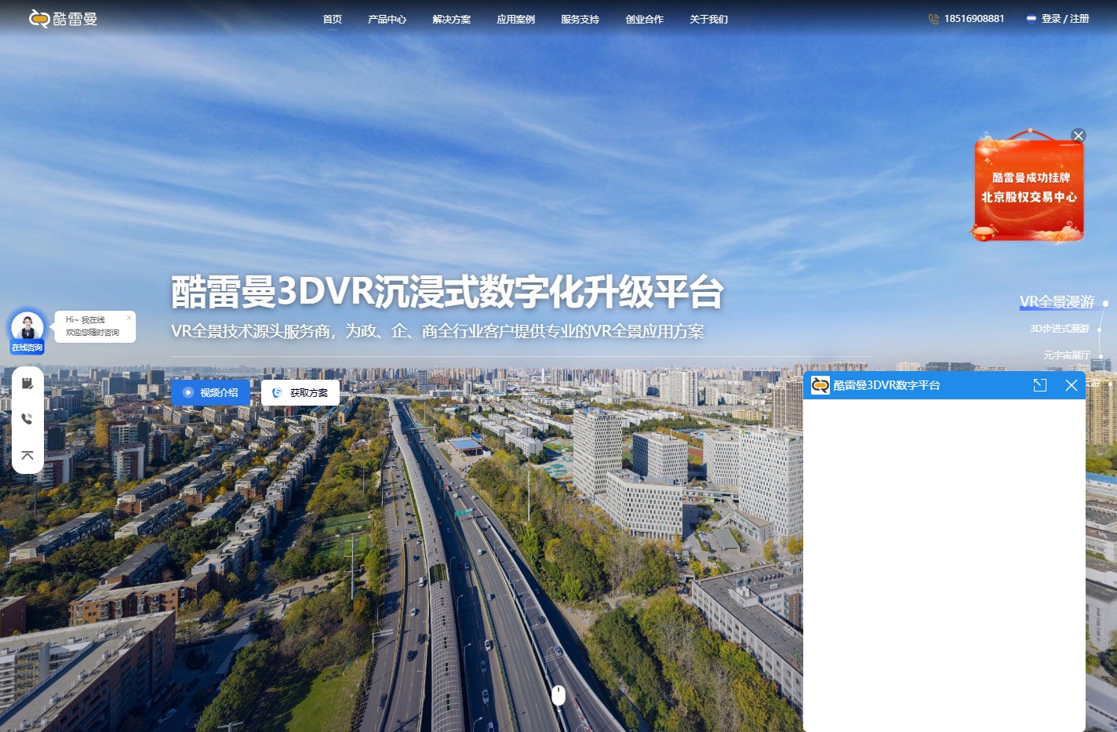Viewport: 1117px width, 732px height.
Task: Click the phone icon beside 18516908881
Action: coord(933,19)
